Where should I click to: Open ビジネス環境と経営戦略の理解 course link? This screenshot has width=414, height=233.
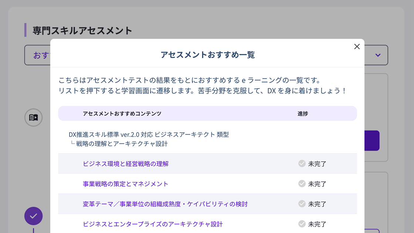pos(126,164)
